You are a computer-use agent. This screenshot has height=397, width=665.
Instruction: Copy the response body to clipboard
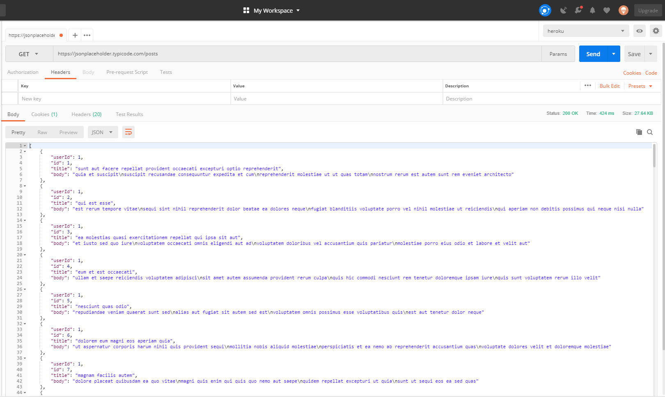point(639,132)
